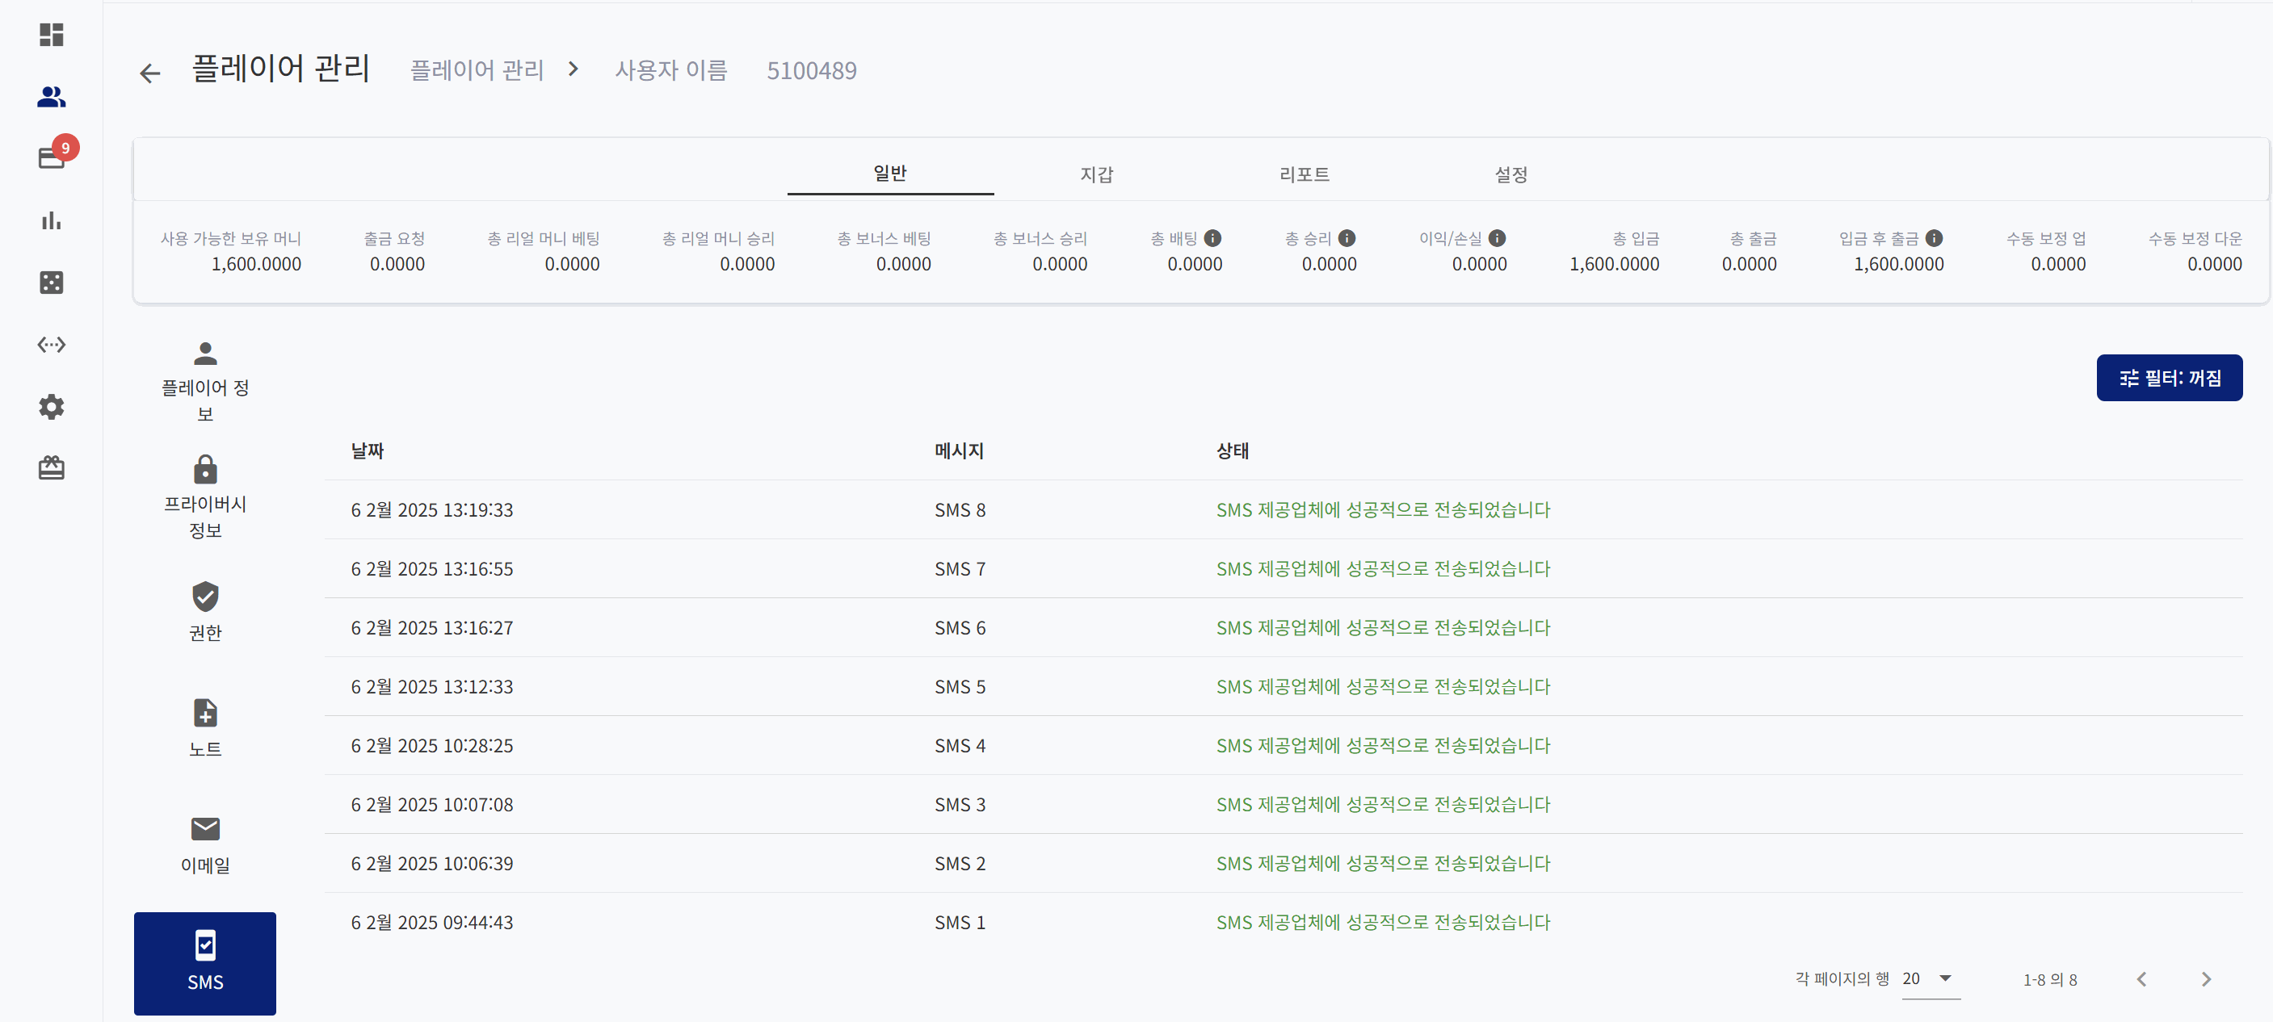Open rows per page dropdown showing 20
The image size is (2273, 1022).
1930,978
